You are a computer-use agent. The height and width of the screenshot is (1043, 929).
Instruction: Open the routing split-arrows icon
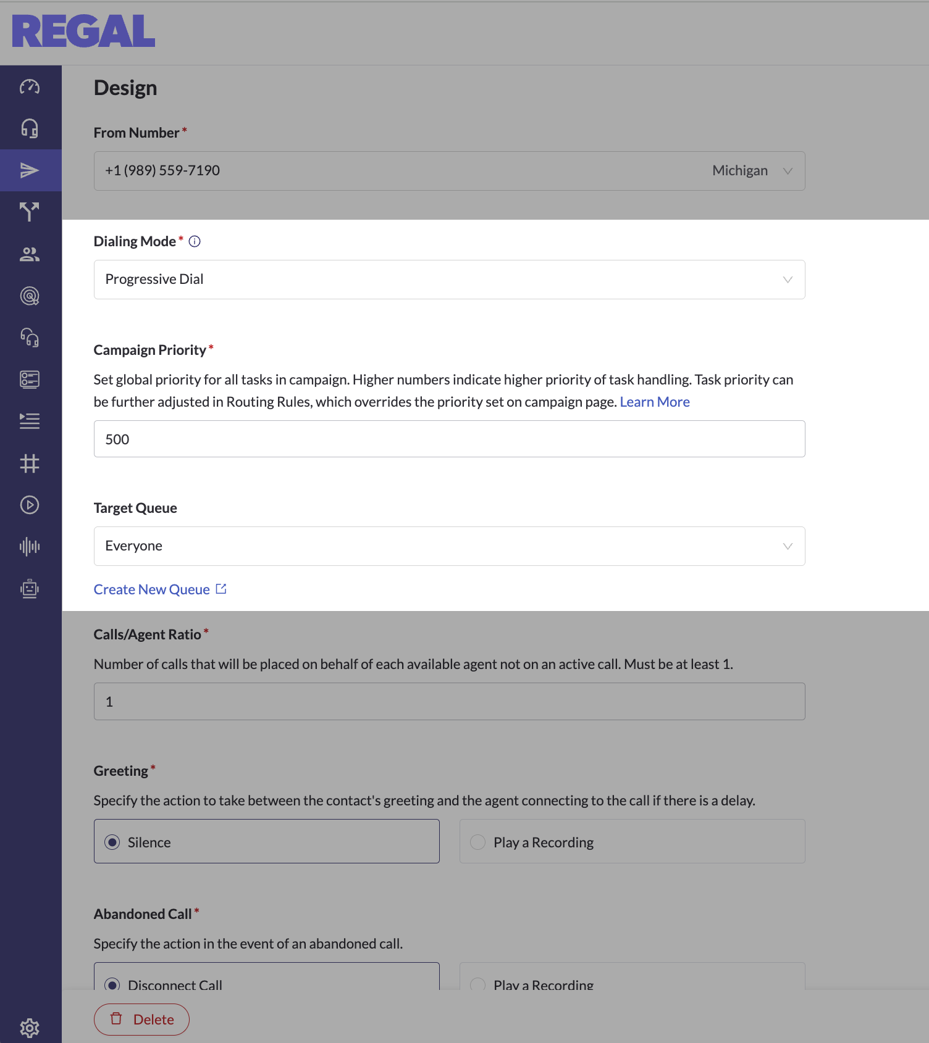pyautogui.click(x=30, y=212)
